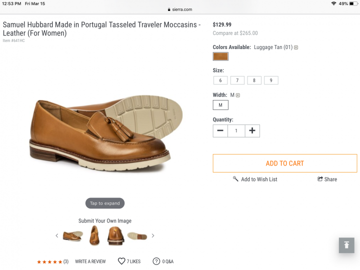This screenshot has height=270, width=360.
Task: View pair-of-shoes thumbnail
Action: tap(73, 236)
